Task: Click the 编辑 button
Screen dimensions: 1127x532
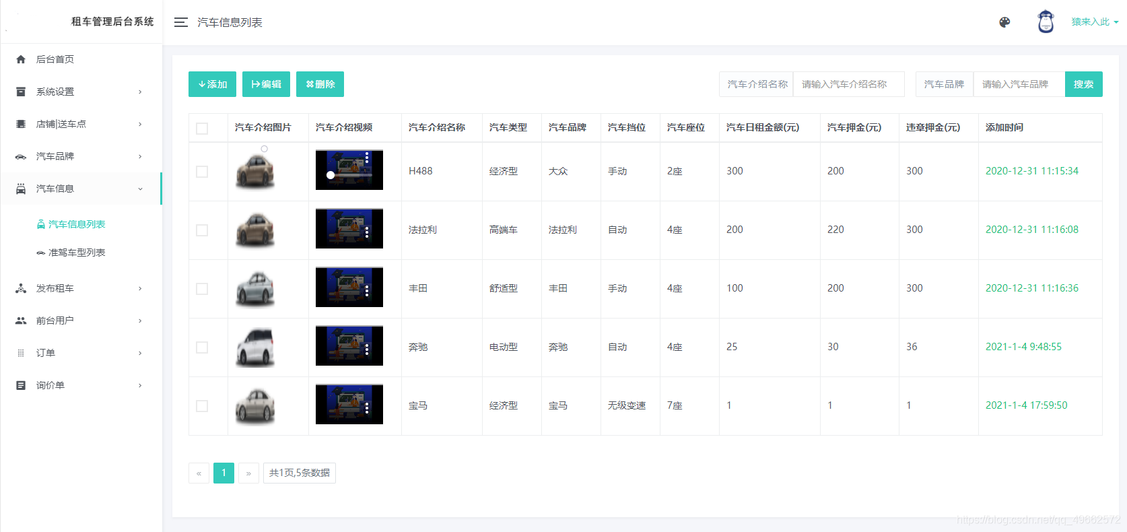Action: coord(266,84)
